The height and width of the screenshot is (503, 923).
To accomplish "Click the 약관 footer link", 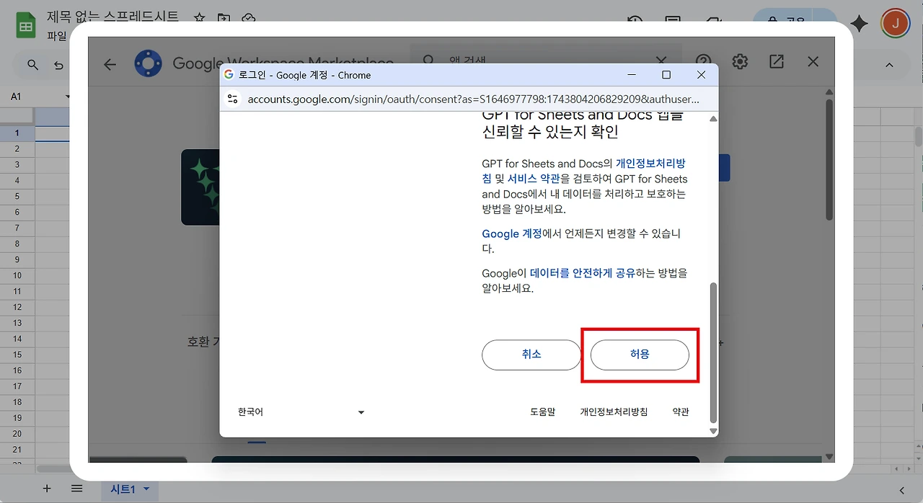I will point(681,412).
